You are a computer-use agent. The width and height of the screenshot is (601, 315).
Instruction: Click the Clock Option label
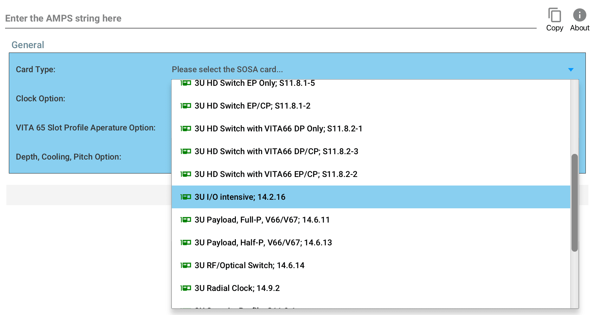coord(41,98)
